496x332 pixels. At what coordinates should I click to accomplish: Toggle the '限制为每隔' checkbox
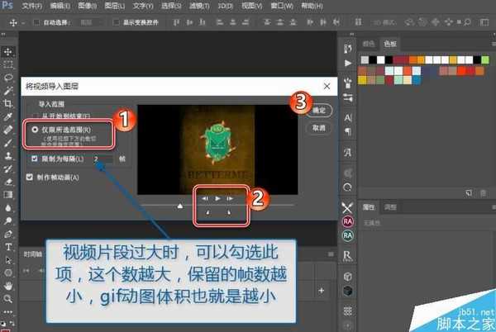(34, 158)
